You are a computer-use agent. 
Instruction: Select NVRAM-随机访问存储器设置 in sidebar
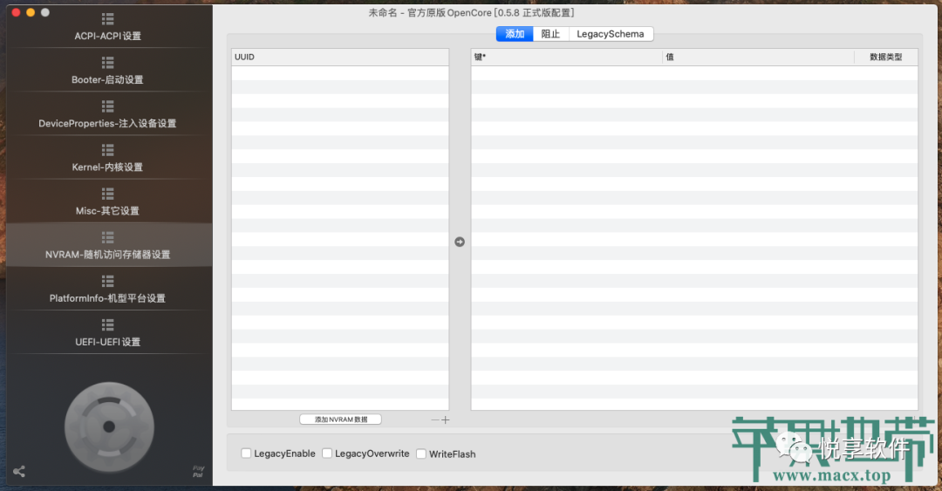click(x=108, y=246)
